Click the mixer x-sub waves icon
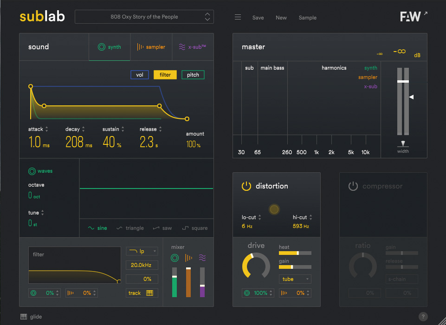446x325 pixels. coord(202,258)
